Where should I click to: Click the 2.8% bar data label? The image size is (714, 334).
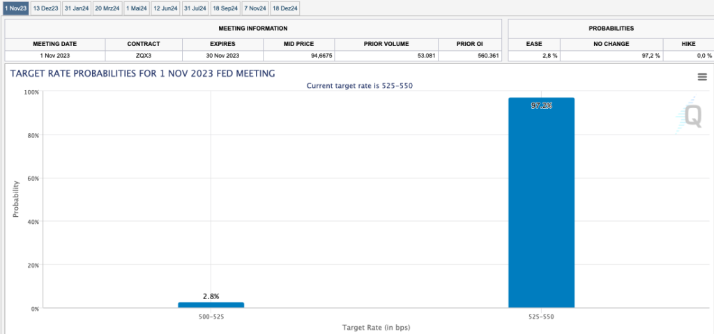(211, 296)
